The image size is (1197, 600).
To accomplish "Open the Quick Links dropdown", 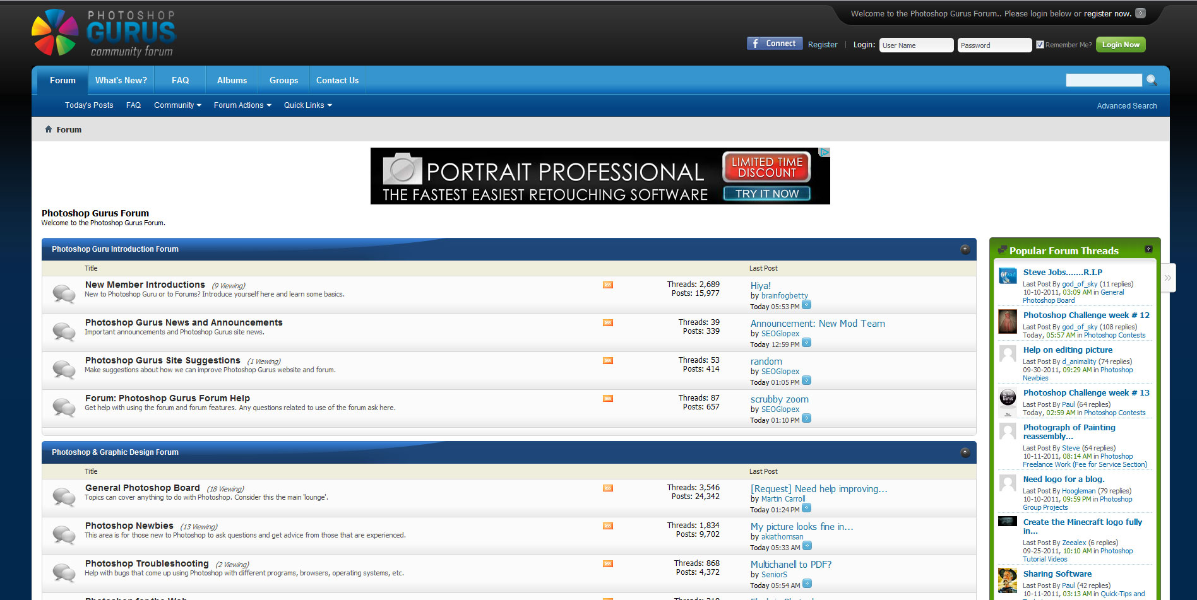I will (x=308, y=105).
